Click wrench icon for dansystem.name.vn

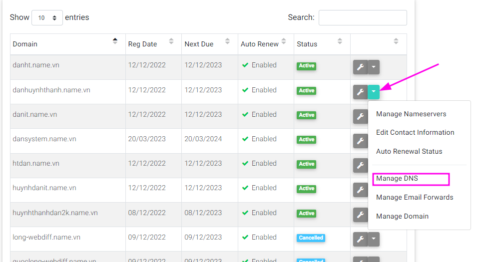pos(360,141)
